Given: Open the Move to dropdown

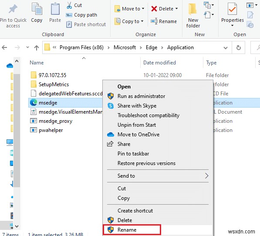Looking at the screenshot, I should [129, 9].
